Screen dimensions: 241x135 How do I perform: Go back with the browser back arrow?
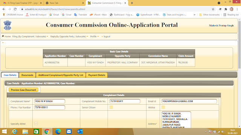click(x=4, y=9)
